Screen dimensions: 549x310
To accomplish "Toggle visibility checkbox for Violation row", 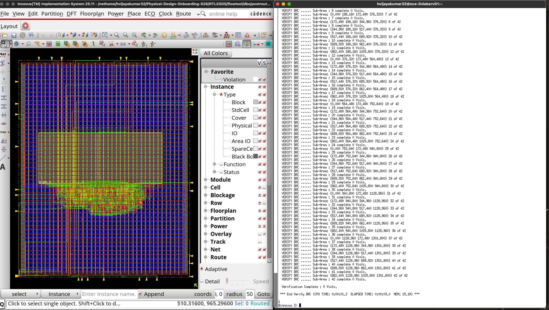I will [x=260, y=80].
